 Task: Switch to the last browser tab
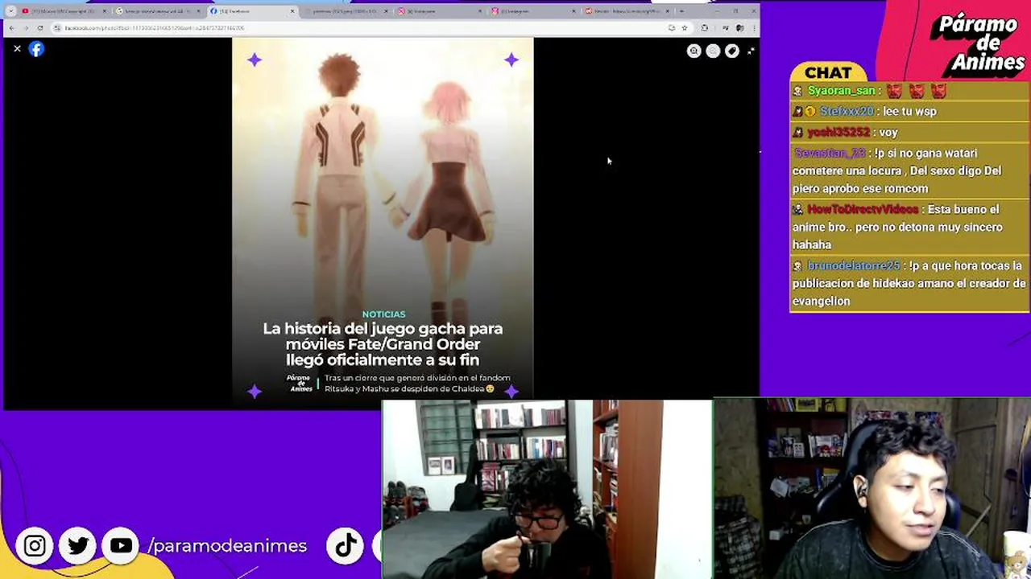(x=628, y=11)
